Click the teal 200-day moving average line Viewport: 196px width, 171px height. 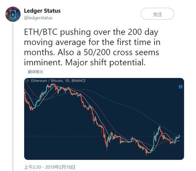[x=125, y=105]
